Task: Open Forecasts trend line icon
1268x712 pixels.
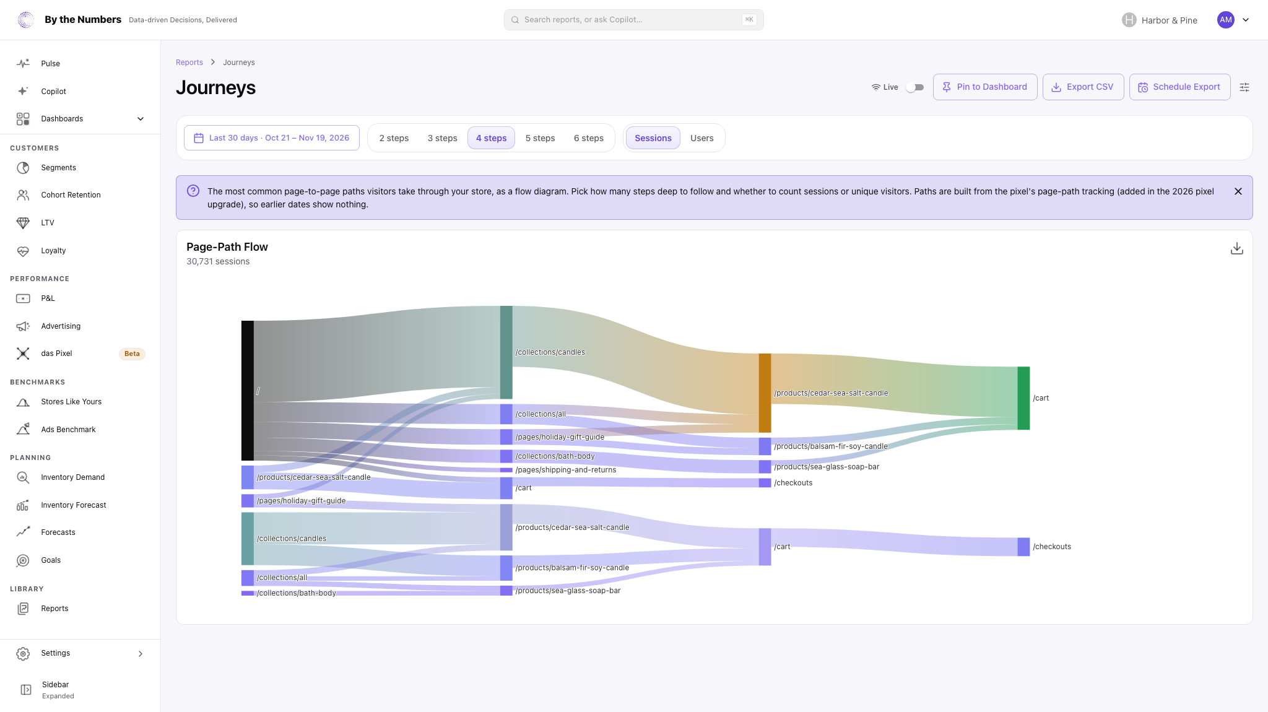Action: [23, 532]
